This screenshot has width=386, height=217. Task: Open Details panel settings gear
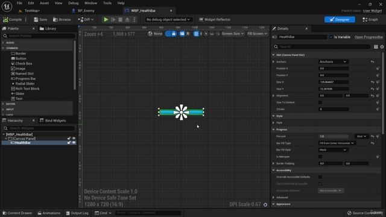click(x=382, y=47)
